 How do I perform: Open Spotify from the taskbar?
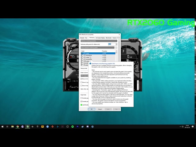point(73,126)
